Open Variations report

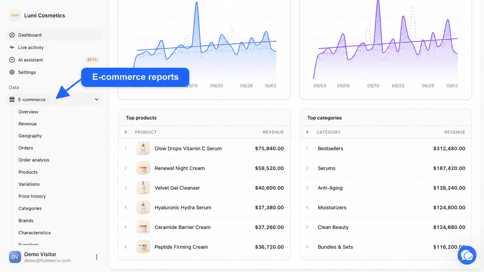29,184
